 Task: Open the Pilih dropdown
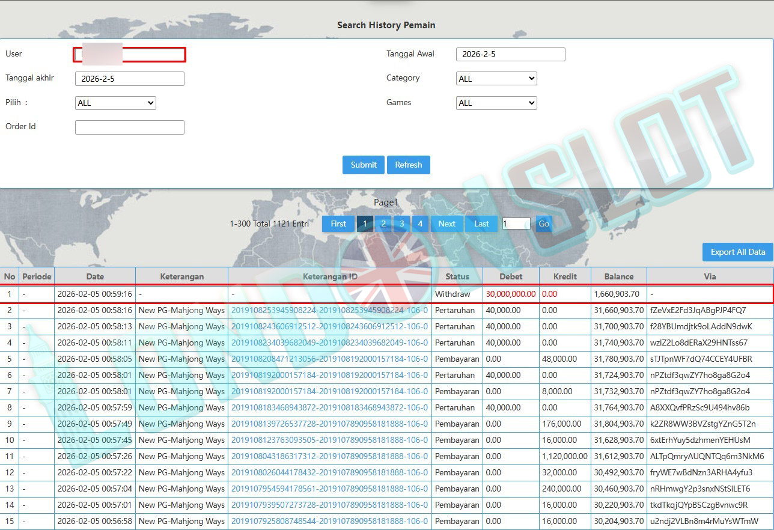(115, 103)
